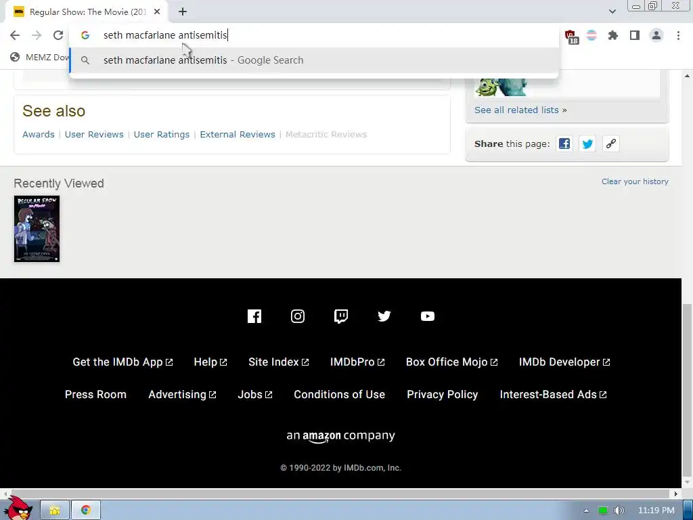
Task: Expand the tab search dropdown arrow
Action: [x=612, y=12]
